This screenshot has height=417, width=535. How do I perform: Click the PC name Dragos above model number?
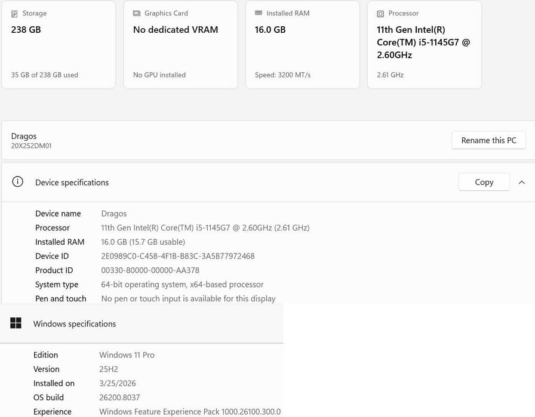click(x=24, y=137)
